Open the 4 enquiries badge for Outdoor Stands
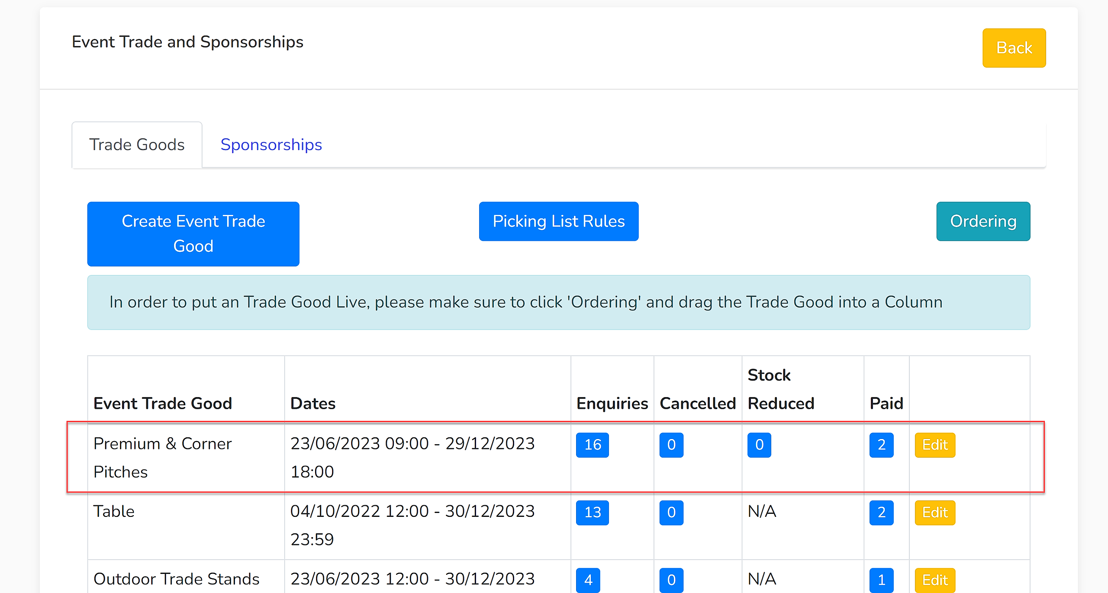1108x593 pixels. click(588, 580)
